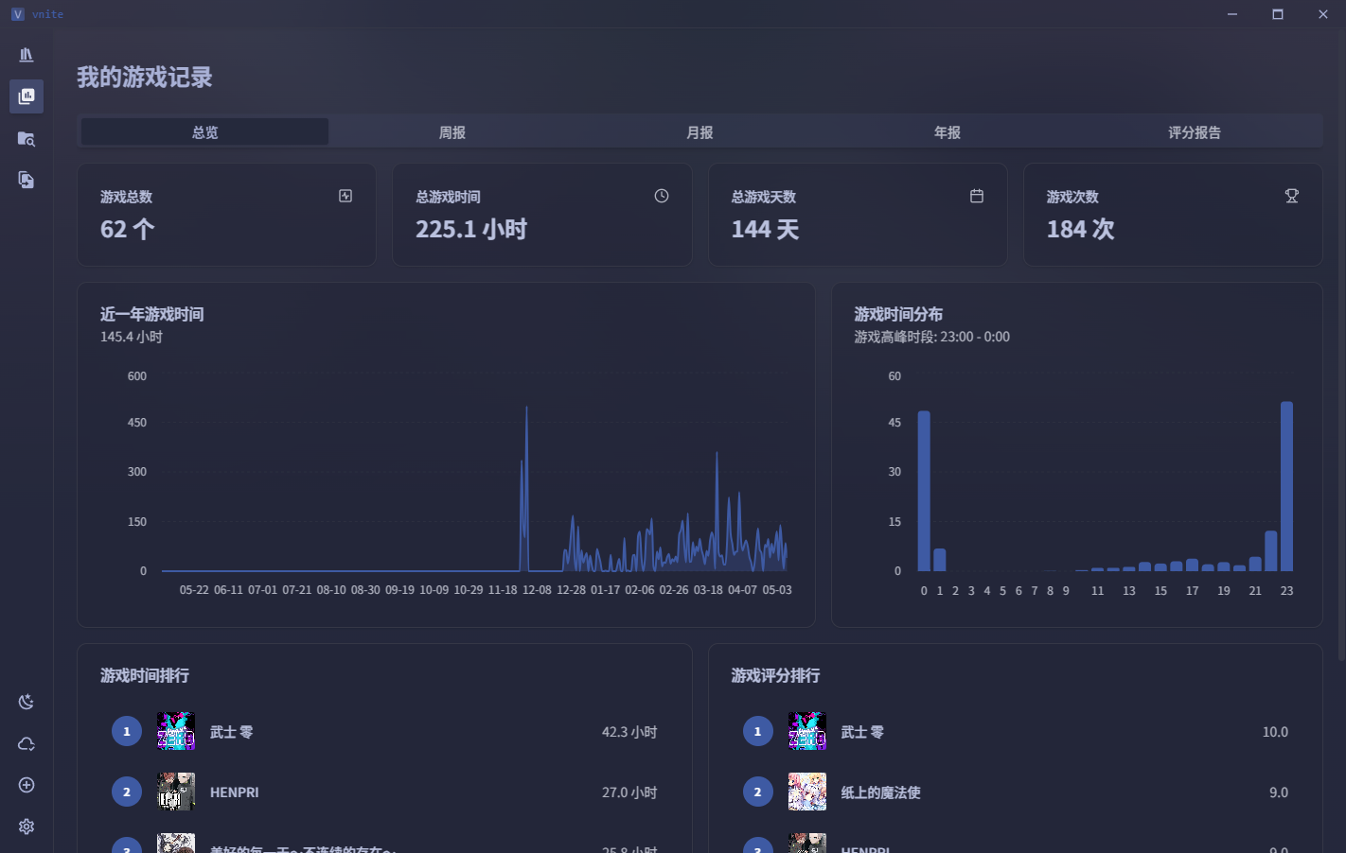Open 武士 零 title in 游戏时间排行
This screenshot has height=853, width=1346.
click(x=231, y=732)
